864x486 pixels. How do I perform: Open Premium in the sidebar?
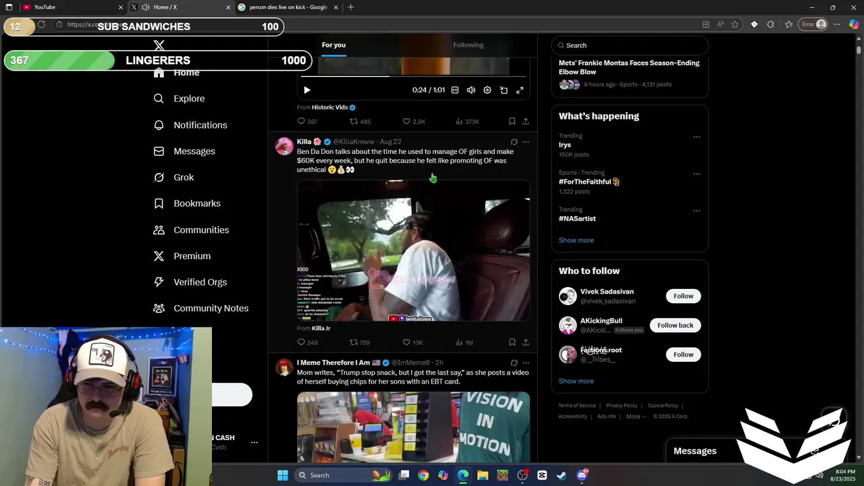(182, 256)
